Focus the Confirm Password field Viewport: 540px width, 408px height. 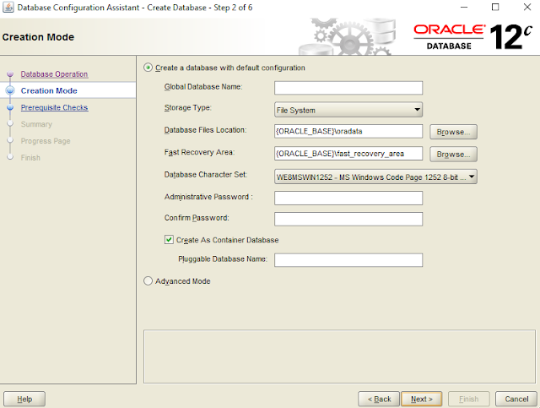[x=348, y=219]
